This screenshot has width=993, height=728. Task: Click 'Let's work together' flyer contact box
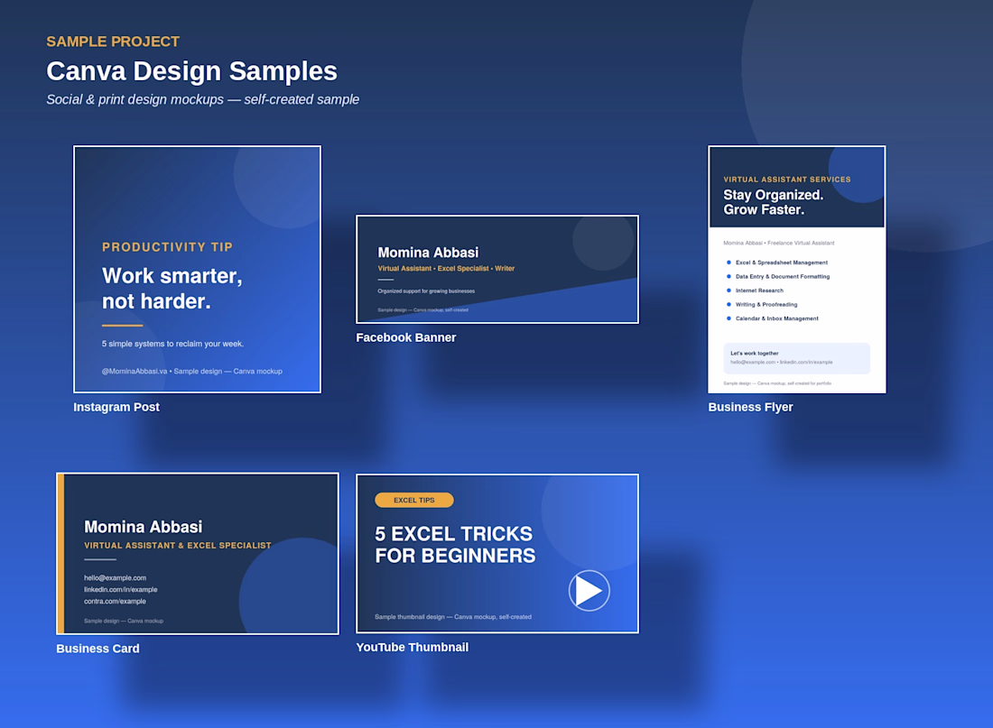coord(797,358)
